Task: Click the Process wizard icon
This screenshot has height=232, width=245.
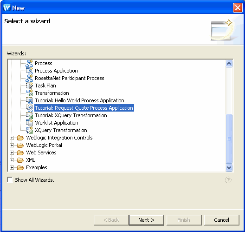Action: click(29, 63)
